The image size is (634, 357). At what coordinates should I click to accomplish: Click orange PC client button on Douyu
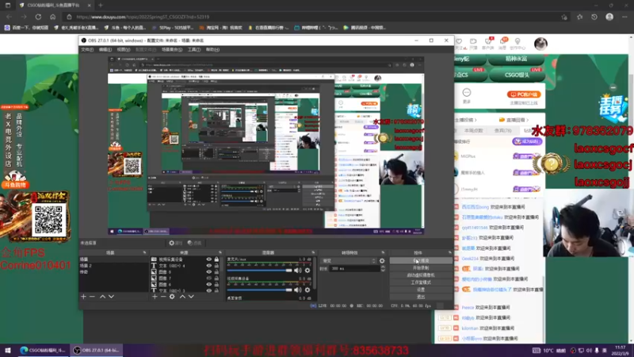pyautogui.click(x=524, y=94)
